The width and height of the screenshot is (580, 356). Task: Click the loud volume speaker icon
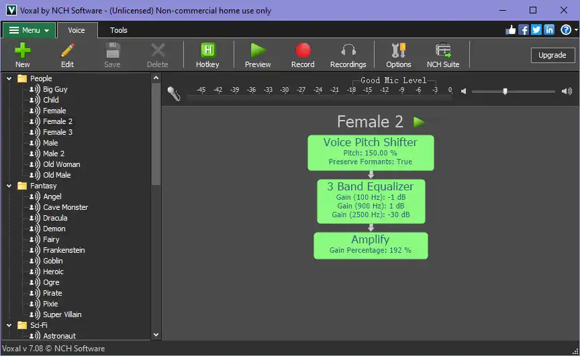coord(567,91)
